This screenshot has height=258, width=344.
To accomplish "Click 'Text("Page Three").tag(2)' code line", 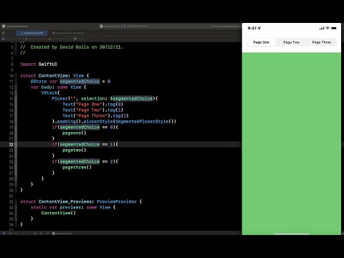I will (x=95, y=116).
